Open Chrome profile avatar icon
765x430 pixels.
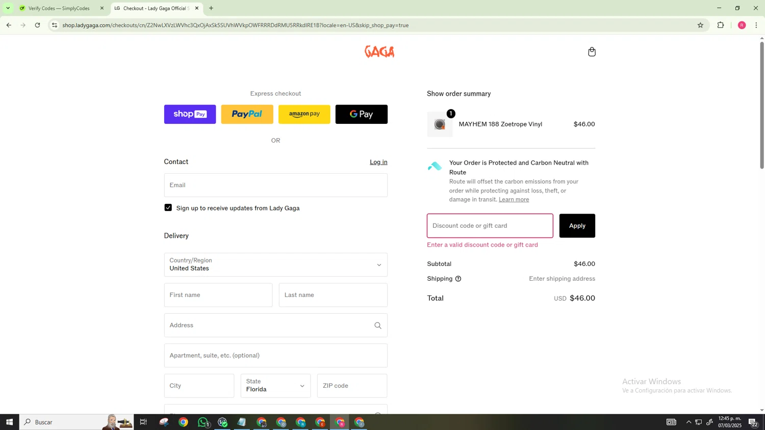pos(742,25)
